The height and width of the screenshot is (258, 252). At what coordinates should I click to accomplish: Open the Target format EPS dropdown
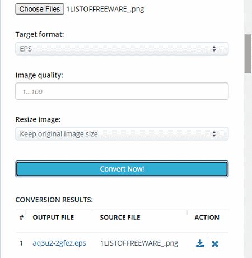pos(122,49)
